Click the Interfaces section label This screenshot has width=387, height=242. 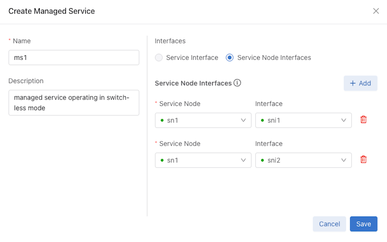[x=170, y=41]
